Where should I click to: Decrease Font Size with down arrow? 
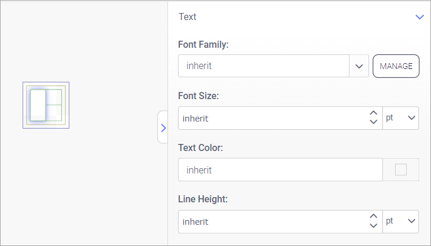coord(373,122)
